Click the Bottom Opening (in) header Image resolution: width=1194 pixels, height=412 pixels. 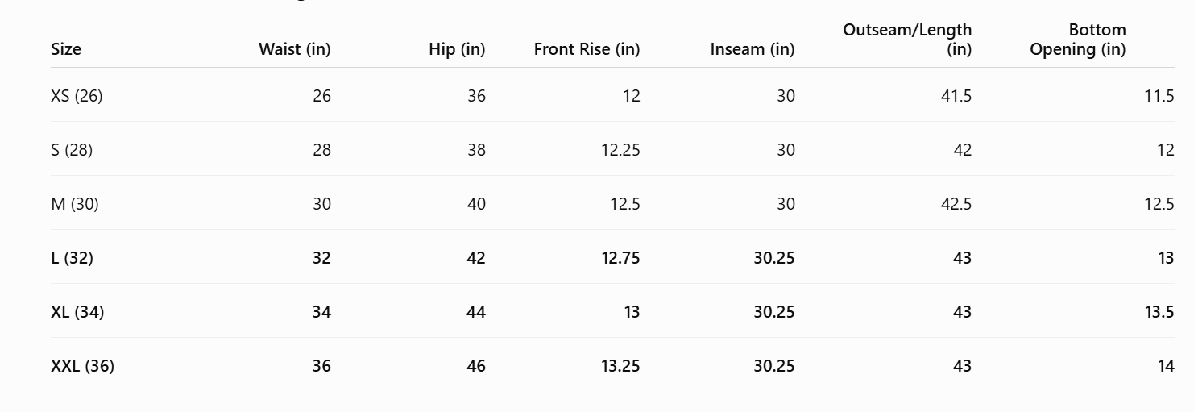click(x=1078, y=40)
